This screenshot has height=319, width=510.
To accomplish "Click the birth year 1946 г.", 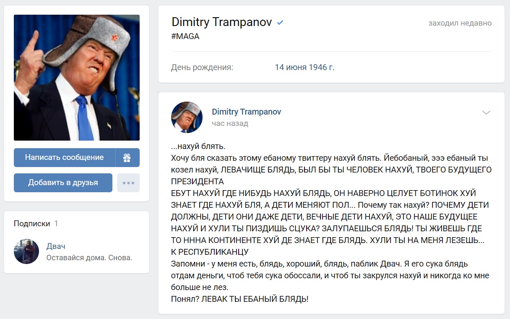I will tap(322, 67).
